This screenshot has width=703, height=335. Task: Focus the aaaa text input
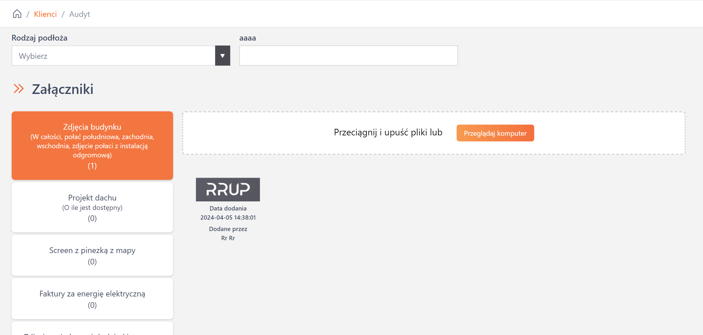point(348,56)
